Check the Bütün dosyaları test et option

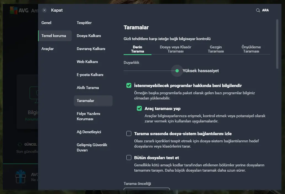pos(129,158)
